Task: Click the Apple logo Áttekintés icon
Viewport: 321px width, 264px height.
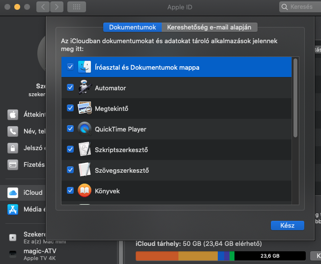Action: pos(13,115)
